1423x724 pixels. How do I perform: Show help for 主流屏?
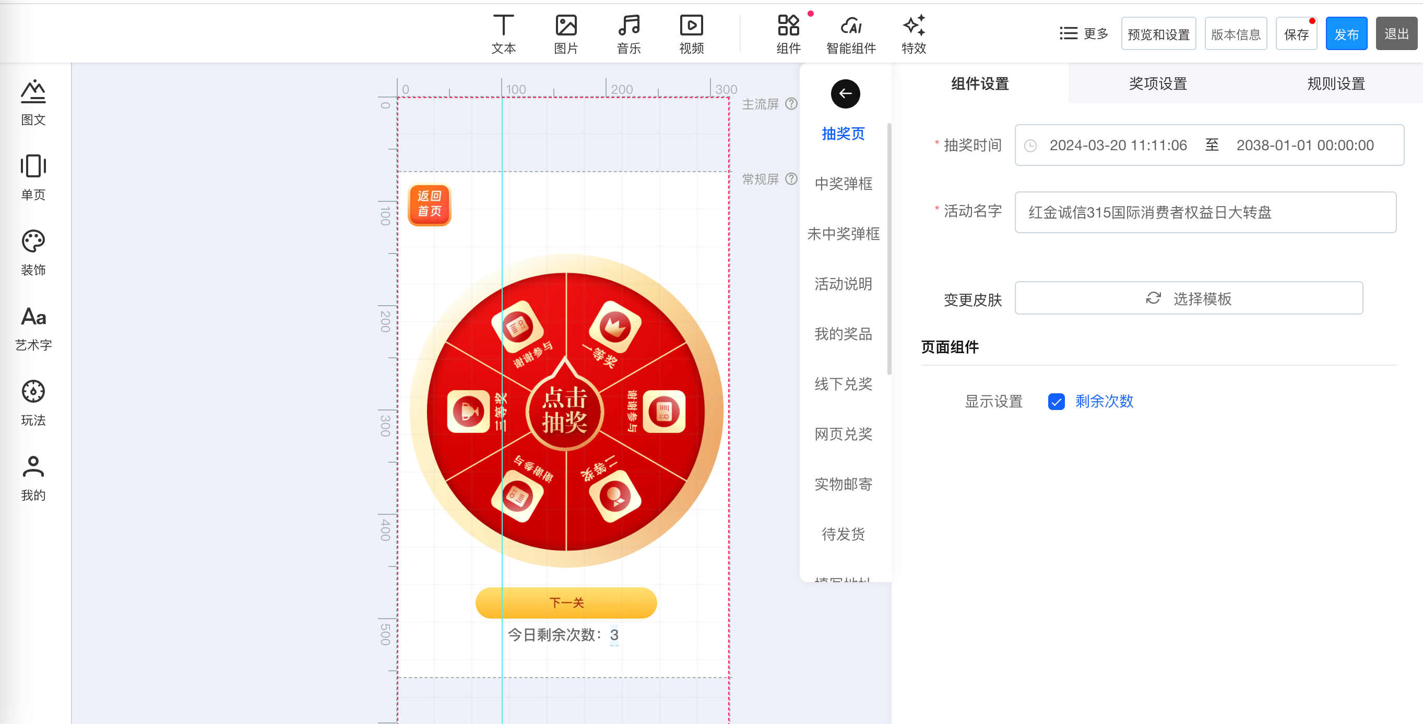(x=791, y=104)
